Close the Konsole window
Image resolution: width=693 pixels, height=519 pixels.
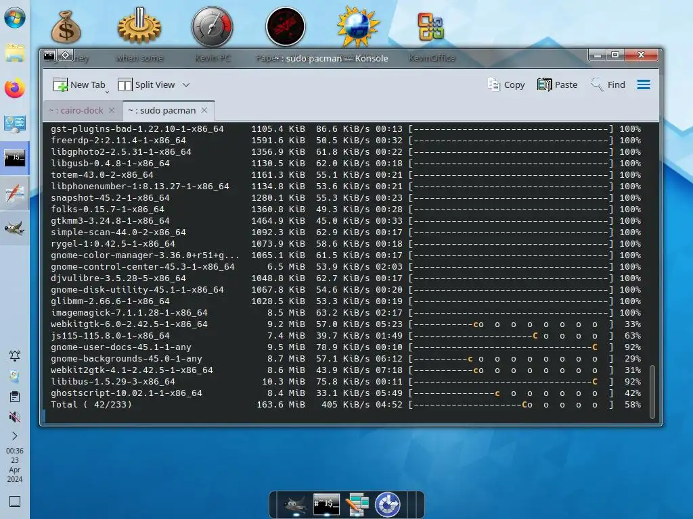[x=642, y=55]
